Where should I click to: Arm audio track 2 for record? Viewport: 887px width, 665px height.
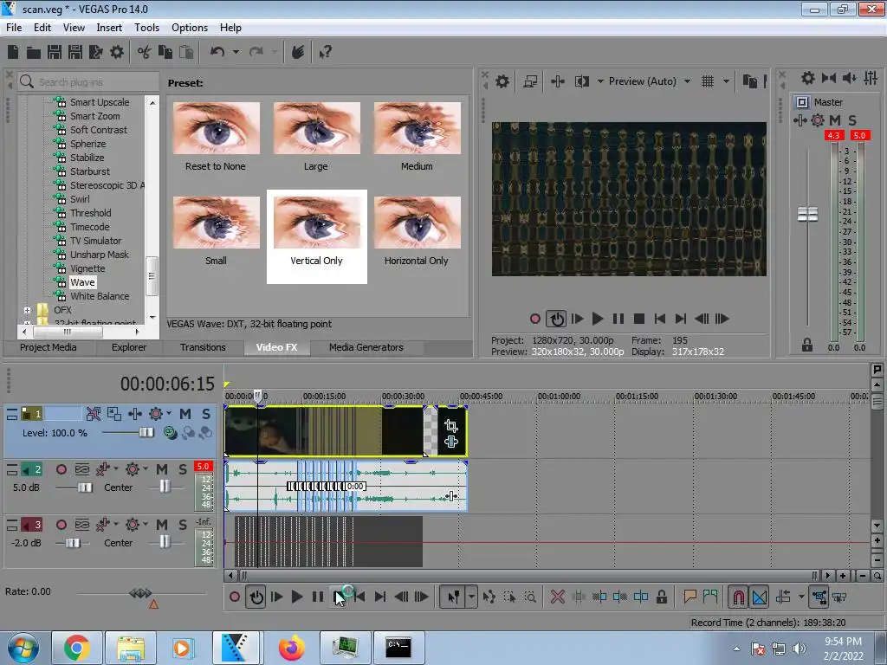point(62,469)
